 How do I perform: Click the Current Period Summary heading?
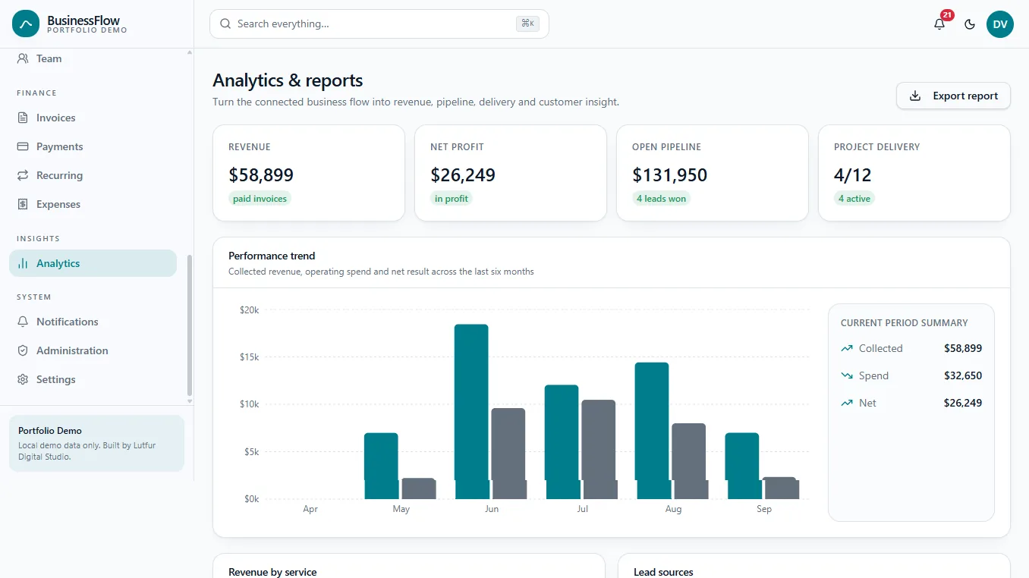905,323
